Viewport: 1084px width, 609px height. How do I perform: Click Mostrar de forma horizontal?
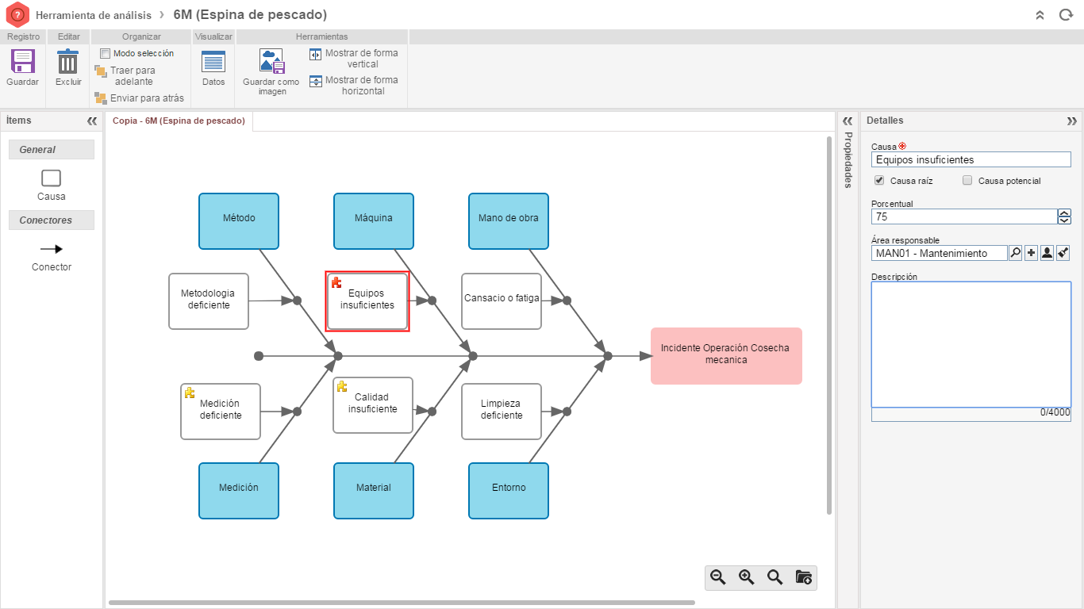354,86
